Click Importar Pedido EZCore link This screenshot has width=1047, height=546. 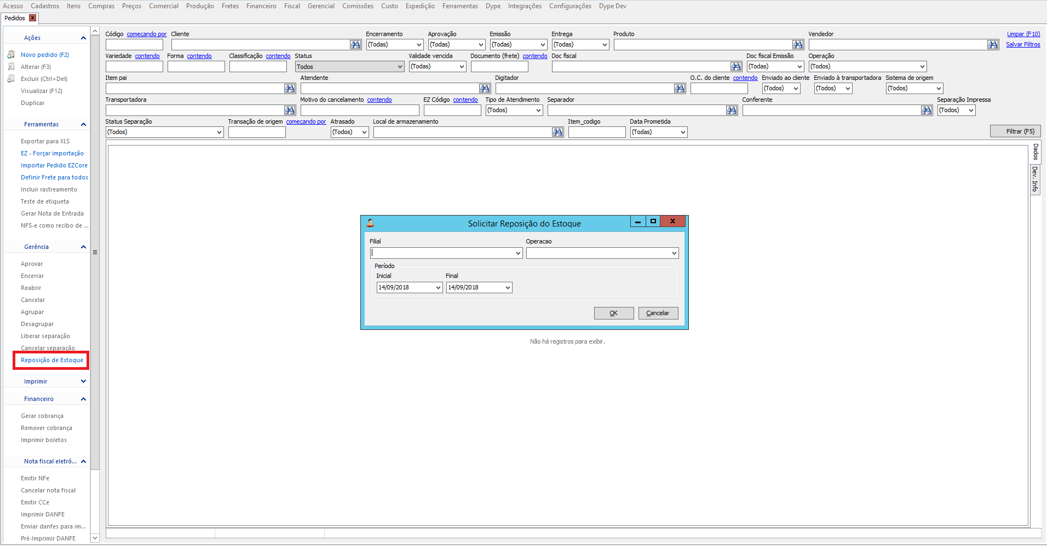(x=54, y=165)
